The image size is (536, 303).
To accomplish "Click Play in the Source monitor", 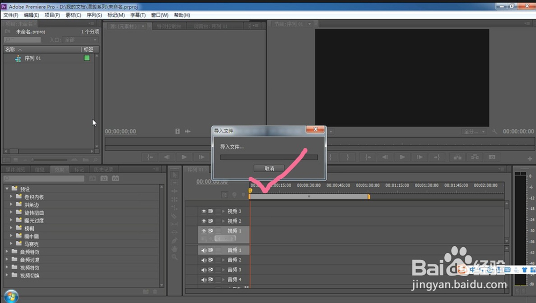I will (184, 157).
